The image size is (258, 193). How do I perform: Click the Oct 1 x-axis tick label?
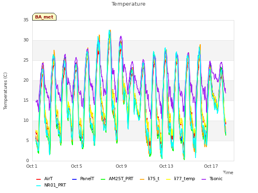32,166
